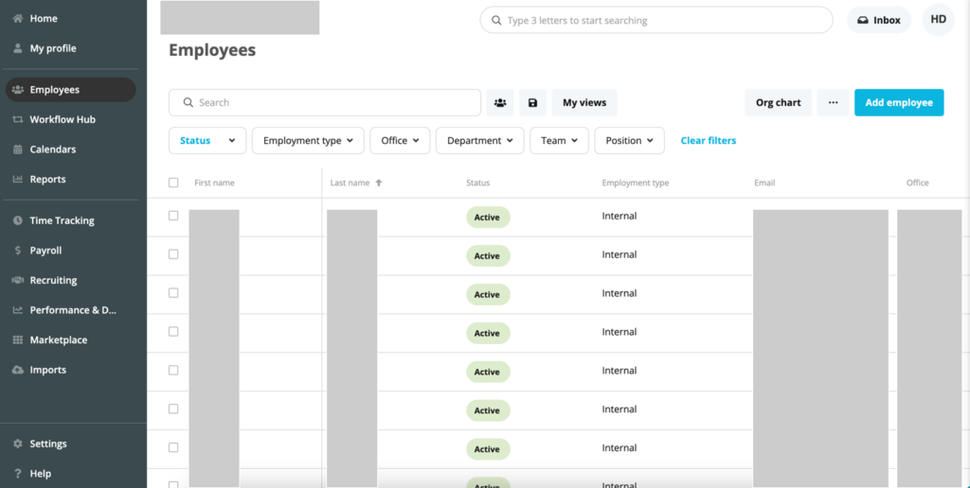Select all employees with header checkbox

(x=173, y=183)
